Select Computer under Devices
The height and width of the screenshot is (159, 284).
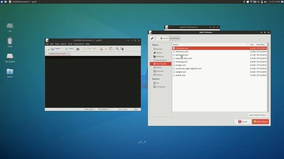pos(161,87)
